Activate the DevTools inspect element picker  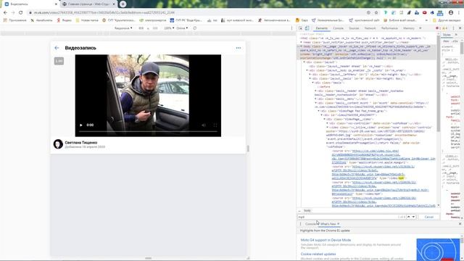[300, 28]
